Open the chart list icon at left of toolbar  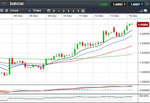click(x=2, y=10)
